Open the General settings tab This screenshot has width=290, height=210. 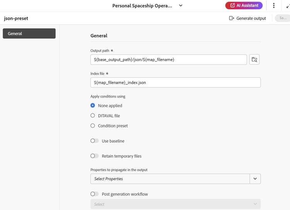29,34
